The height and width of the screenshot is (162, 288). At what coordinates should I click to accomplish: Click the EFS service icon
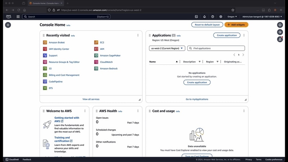click(45, 88)
